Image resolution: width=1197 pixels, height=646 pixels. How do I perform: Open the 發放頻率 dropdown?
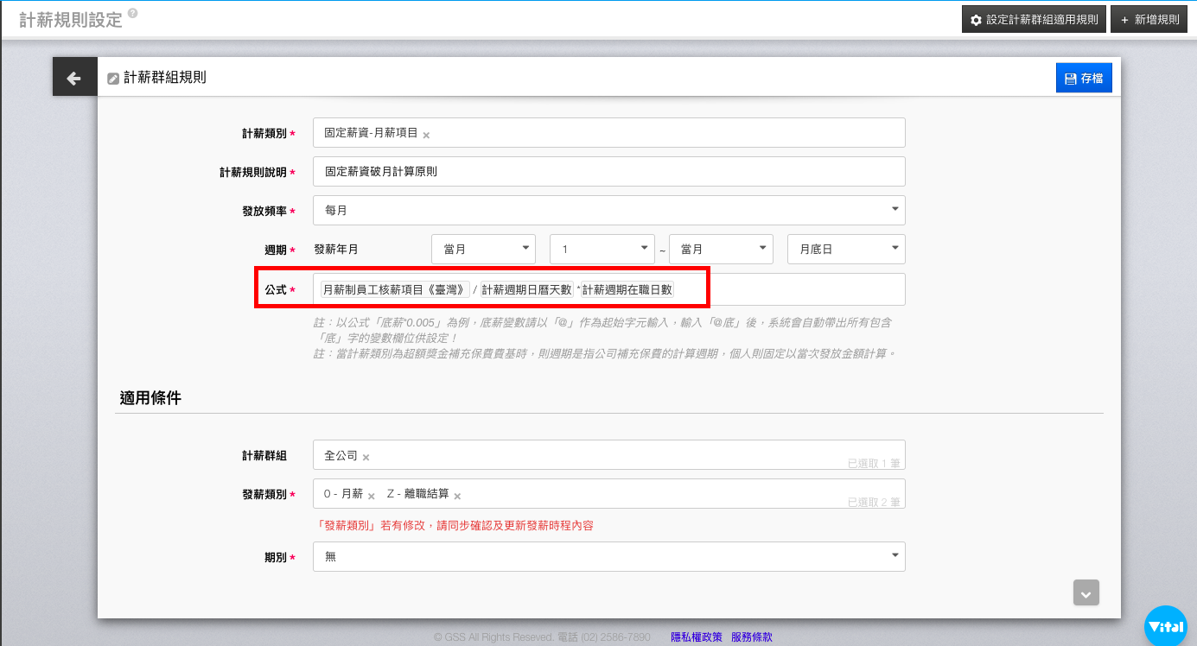608,210
